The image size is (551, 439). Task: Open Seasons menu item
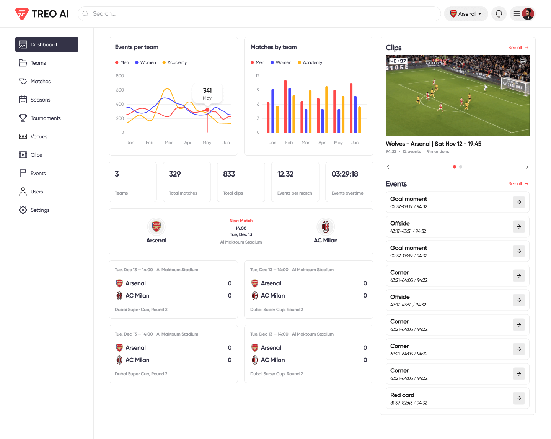click(47, 100)
